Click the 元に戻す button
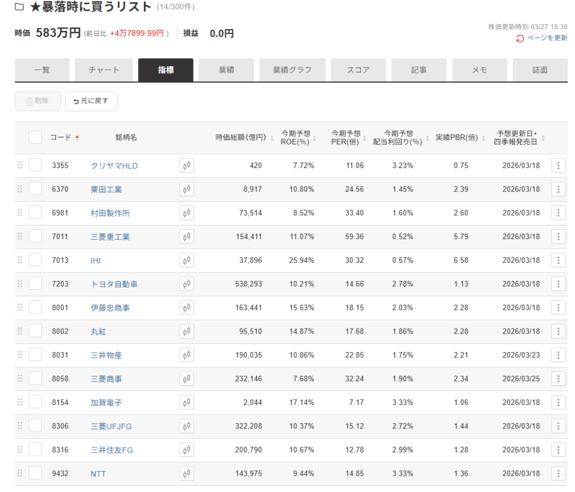 (x=92, y=101)
